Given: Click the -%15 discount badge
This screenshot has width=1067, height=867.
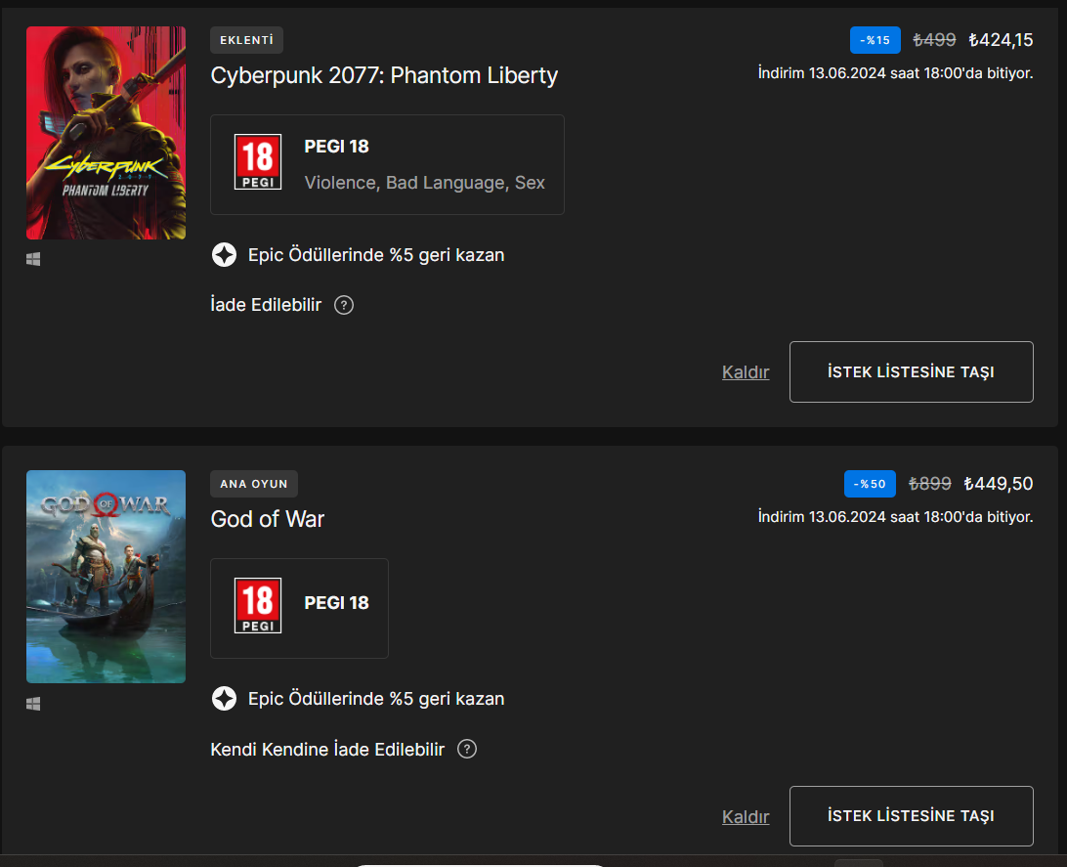Looking at the screenshot, I should [x=875, y=40].
